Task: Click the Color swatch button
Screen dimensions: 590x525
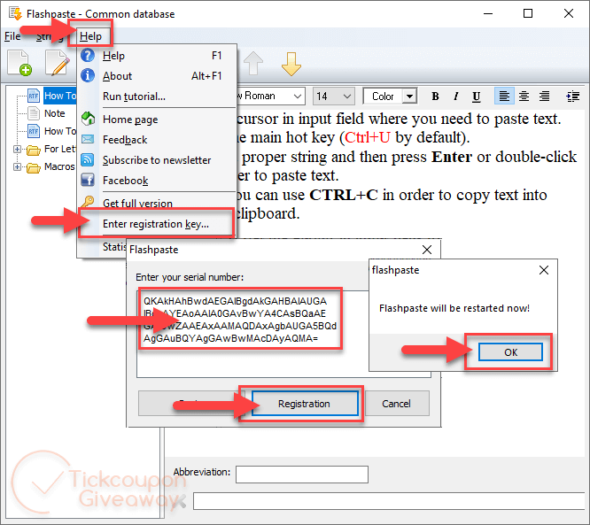Action: (x=383, y=97)
